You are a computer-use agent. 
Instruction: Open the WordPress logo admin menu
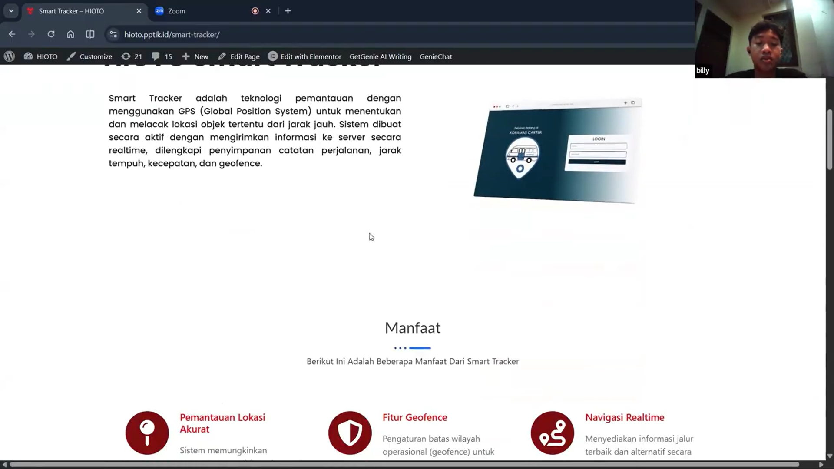[9, 56]
